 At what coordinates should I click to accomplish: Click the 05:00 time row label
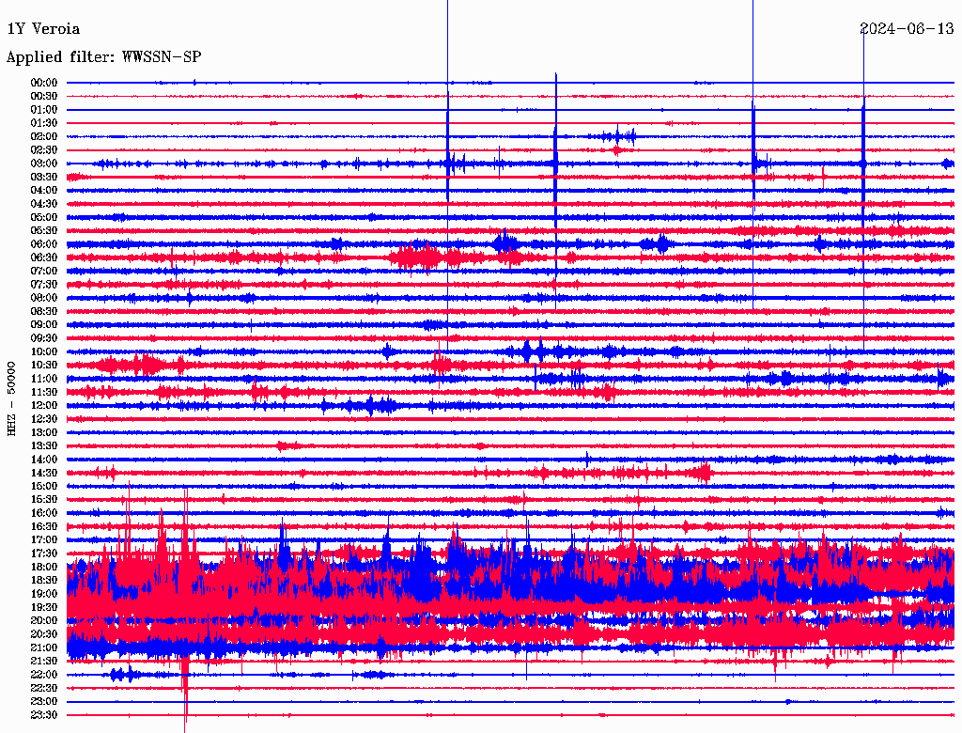pos(44,217)
